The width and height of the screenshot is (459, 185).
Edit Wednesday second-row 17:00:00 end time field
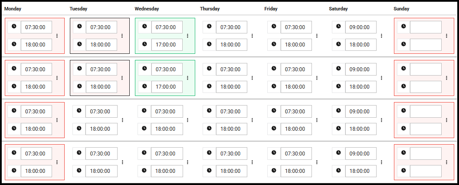tap(167, 87)
